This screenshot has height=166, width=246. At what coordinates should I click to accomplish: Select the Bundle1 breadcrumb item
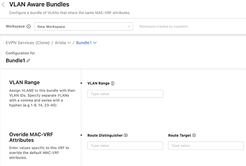[x=84, y=43]
